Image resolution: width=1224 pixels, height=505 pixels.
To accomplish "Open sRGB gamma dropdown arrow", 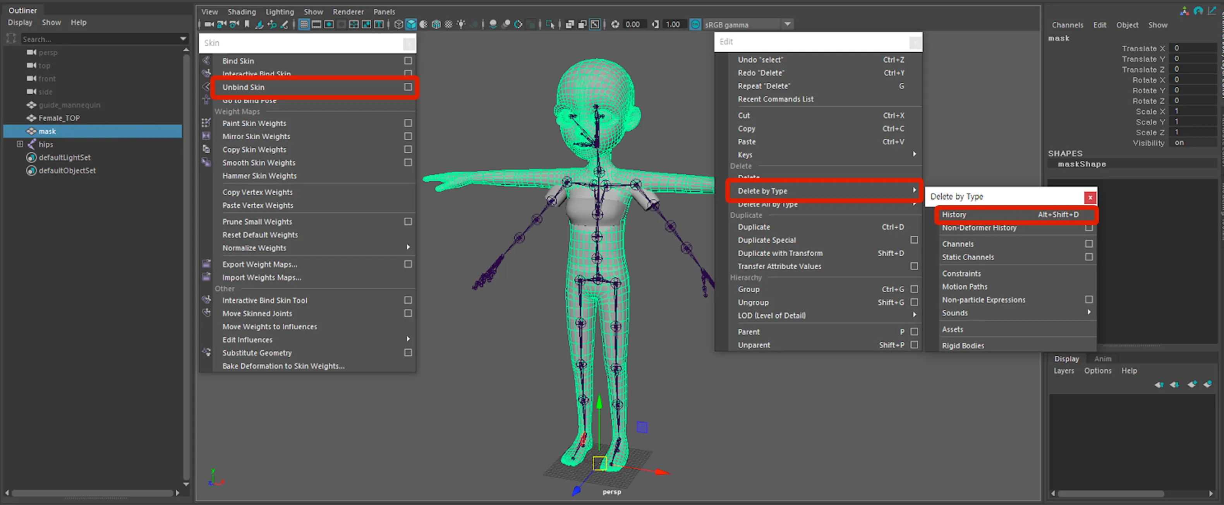I will pyautogui.click(x=787, y=24).
